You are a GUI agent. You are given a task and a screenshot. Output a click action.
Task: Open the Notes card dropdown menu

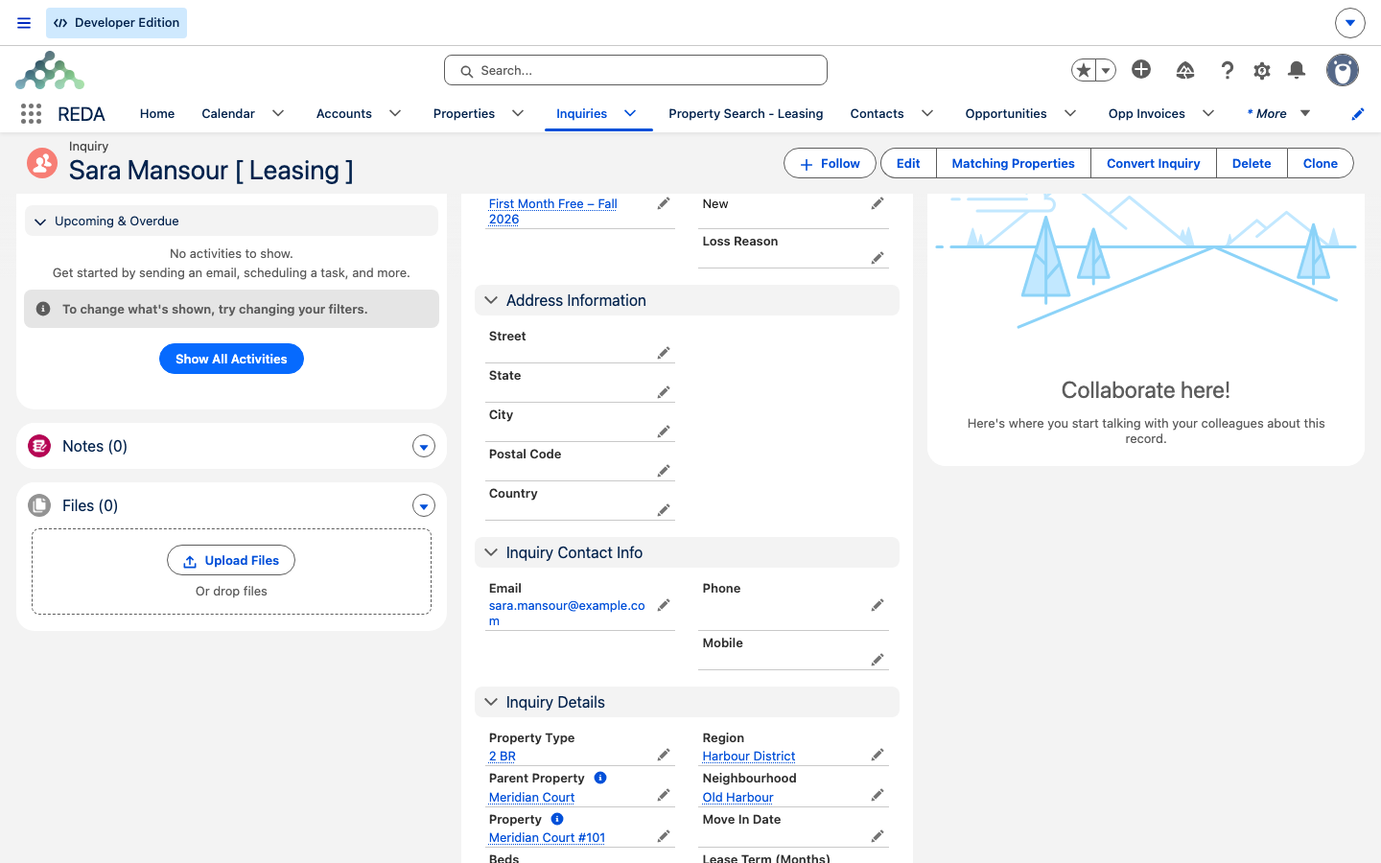[424, 446]
